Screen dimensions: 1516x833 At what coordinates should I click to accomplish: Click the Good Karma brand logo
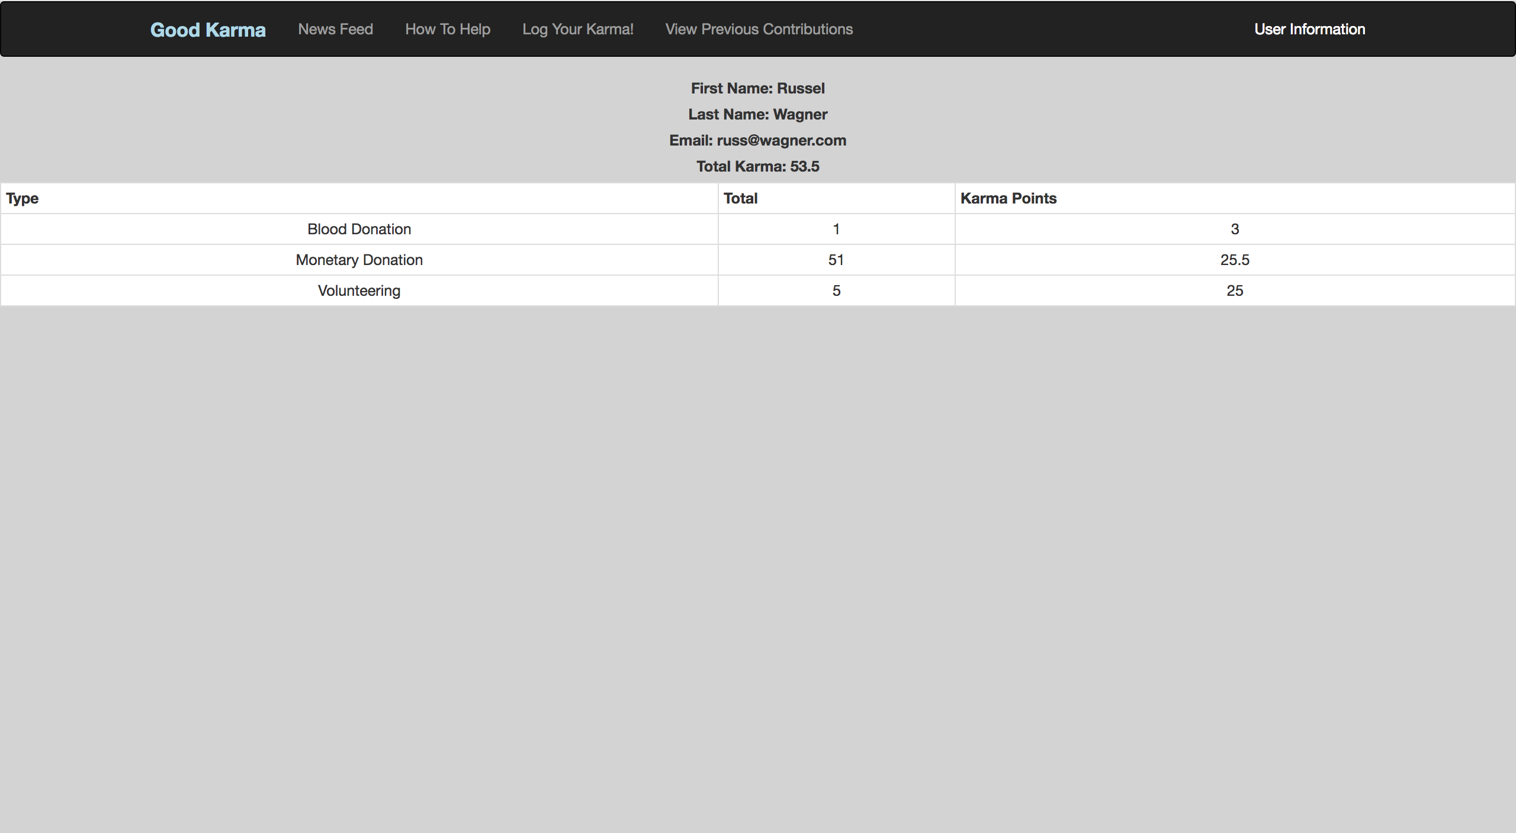pos(207,30)
